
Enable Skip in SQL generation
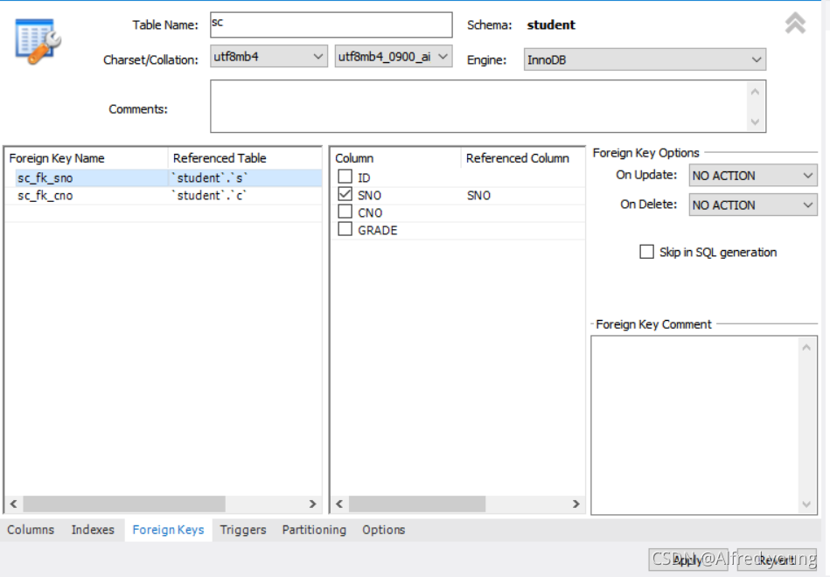coord(646,252)
